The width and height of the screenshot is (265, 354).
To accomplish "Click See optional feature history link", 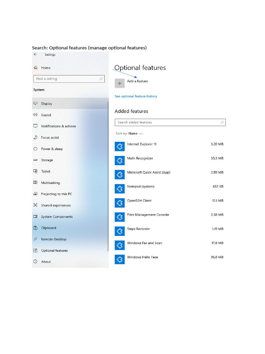I will coord(136,96).
